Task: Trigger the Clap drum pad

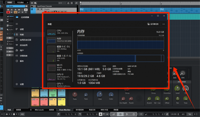Action: (x=61, y=102)
